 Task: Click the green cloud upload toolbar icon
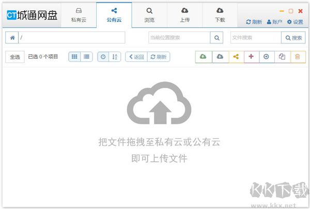pyautogui.click(x=203, y=57)
